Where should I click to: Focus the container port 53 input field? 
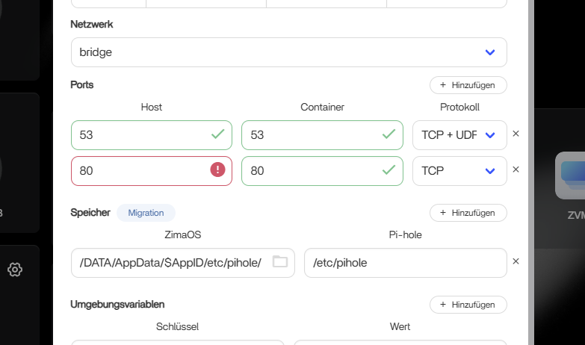click(x=310, y=135)
